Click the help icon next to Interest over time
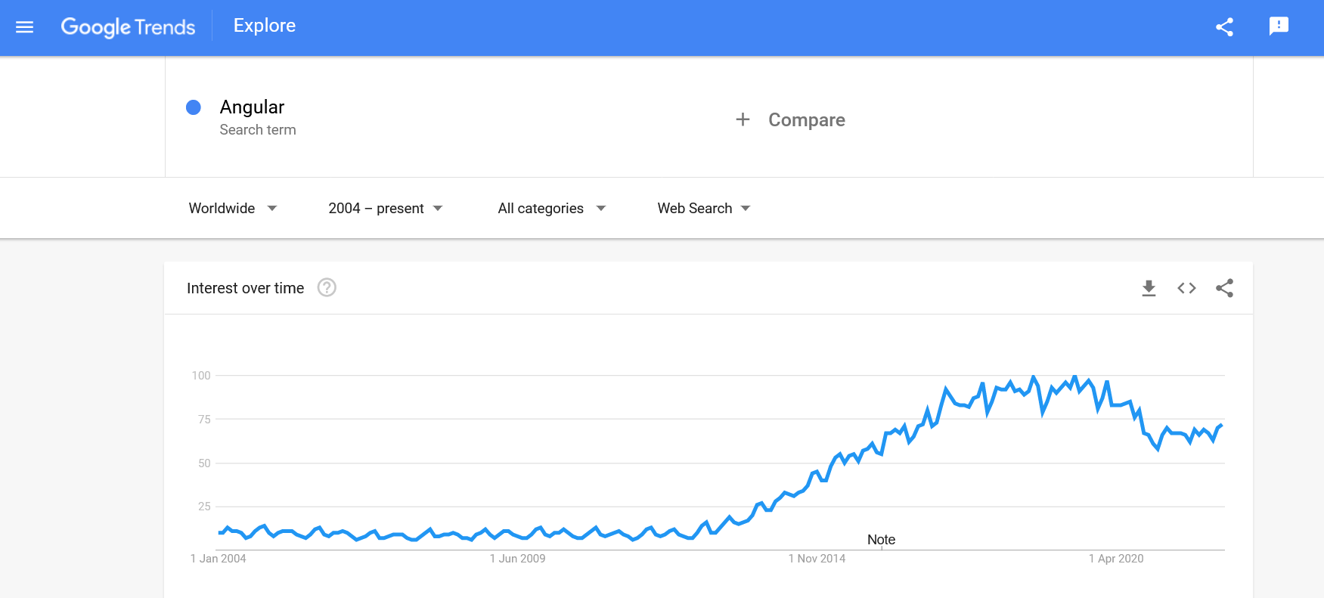Screen dimensions: 1324x598 click(326, 288)
